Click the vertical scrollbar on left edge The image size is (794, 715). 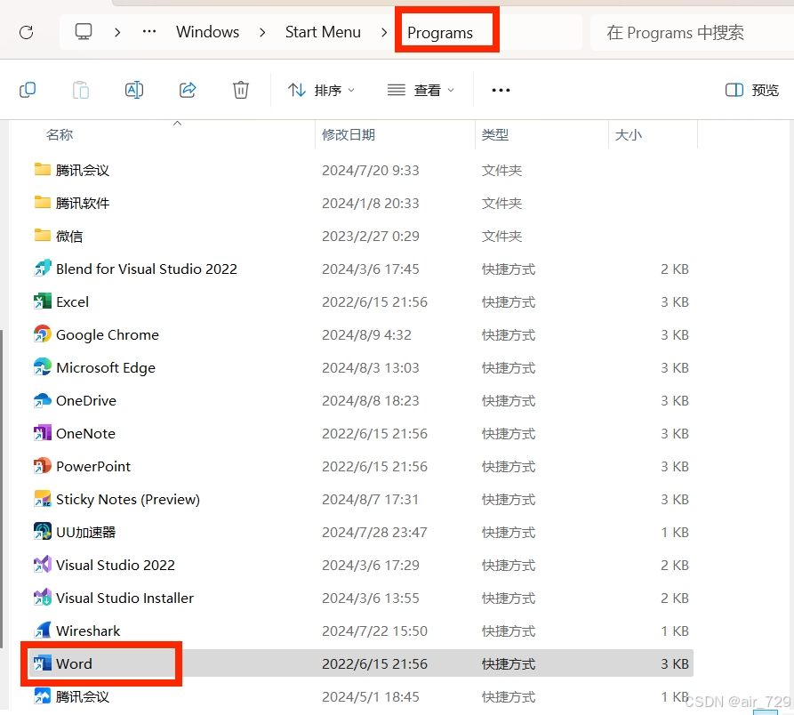[2, 488]
